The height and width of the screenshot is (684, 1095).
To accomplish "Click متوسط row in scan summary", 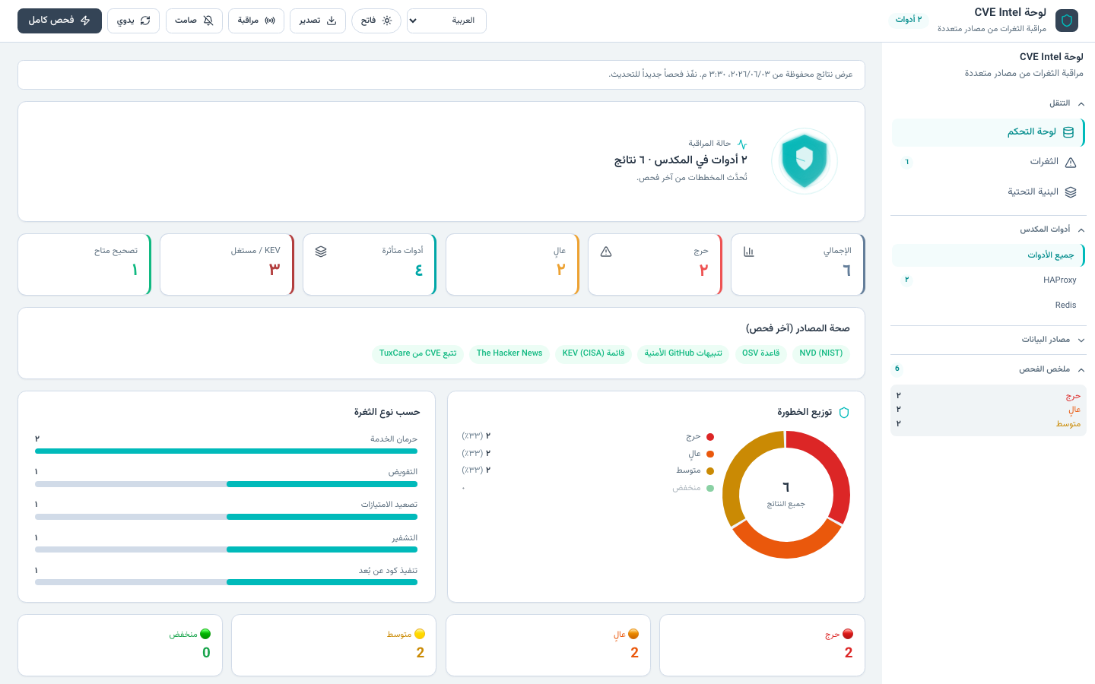I will 989,424.
